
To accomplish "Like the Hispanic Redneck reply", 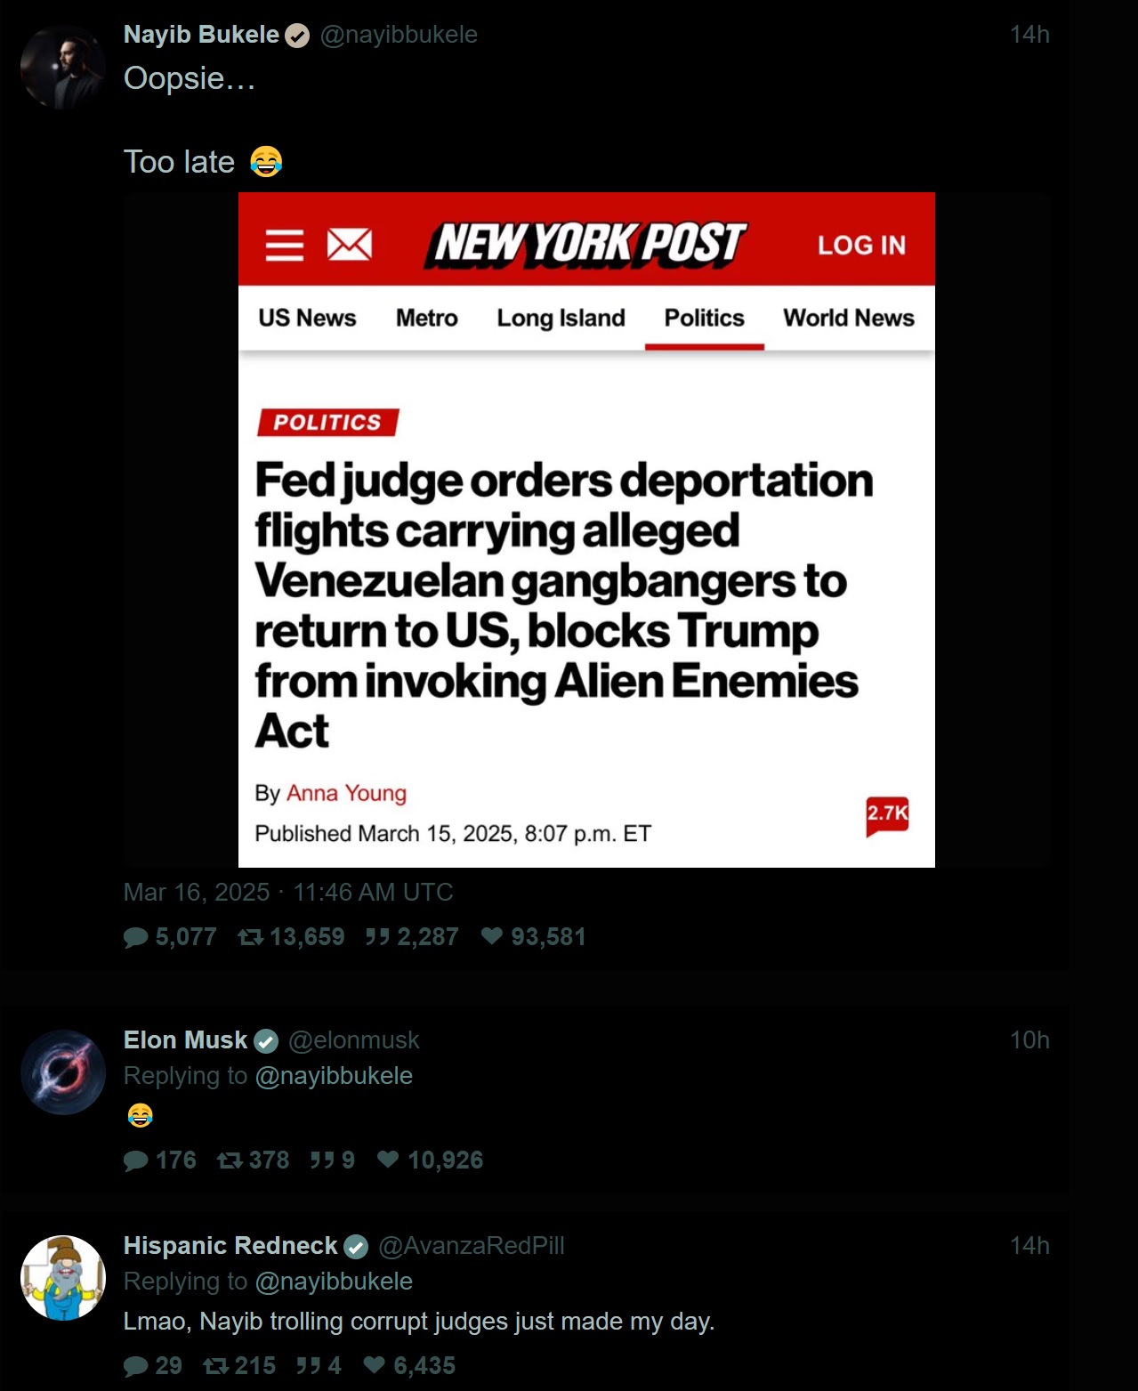I will 375,1365.
